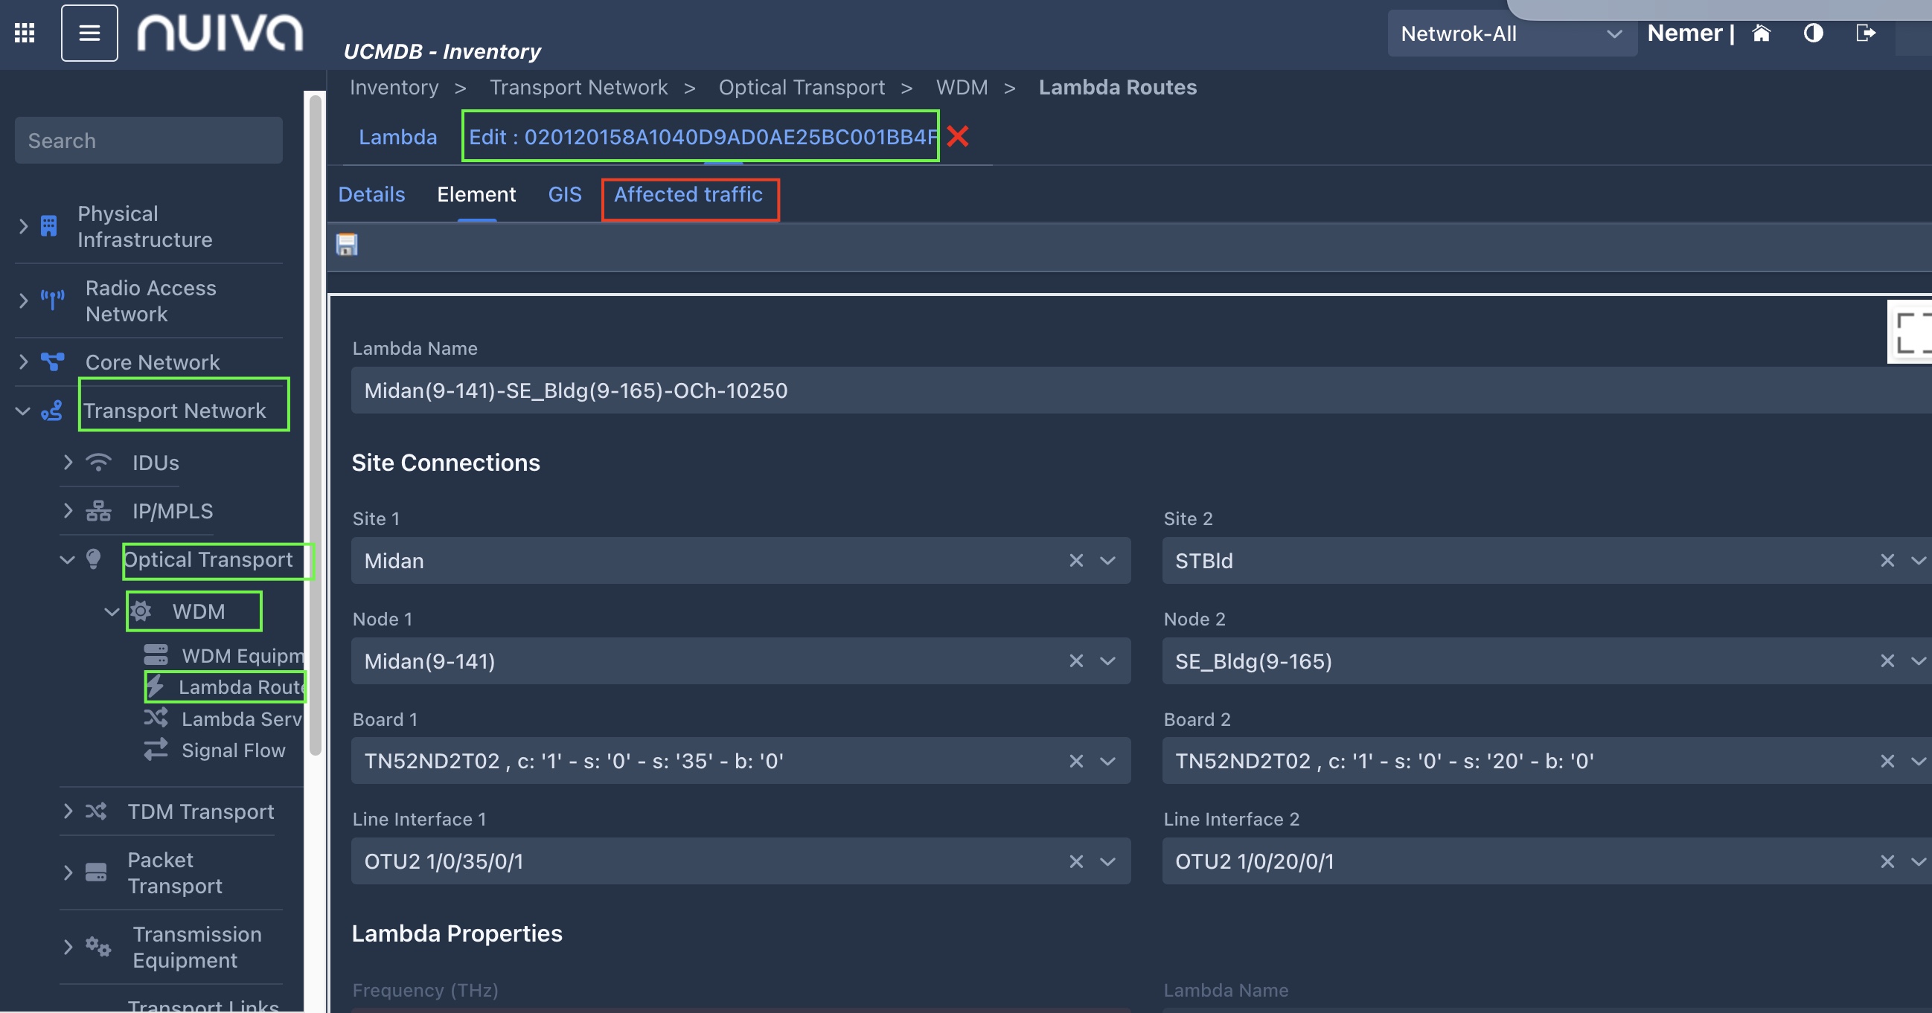Open the Node 1 dropdown arrow
This screenshot has height=1013, width=1932.
click(1107, 661)
